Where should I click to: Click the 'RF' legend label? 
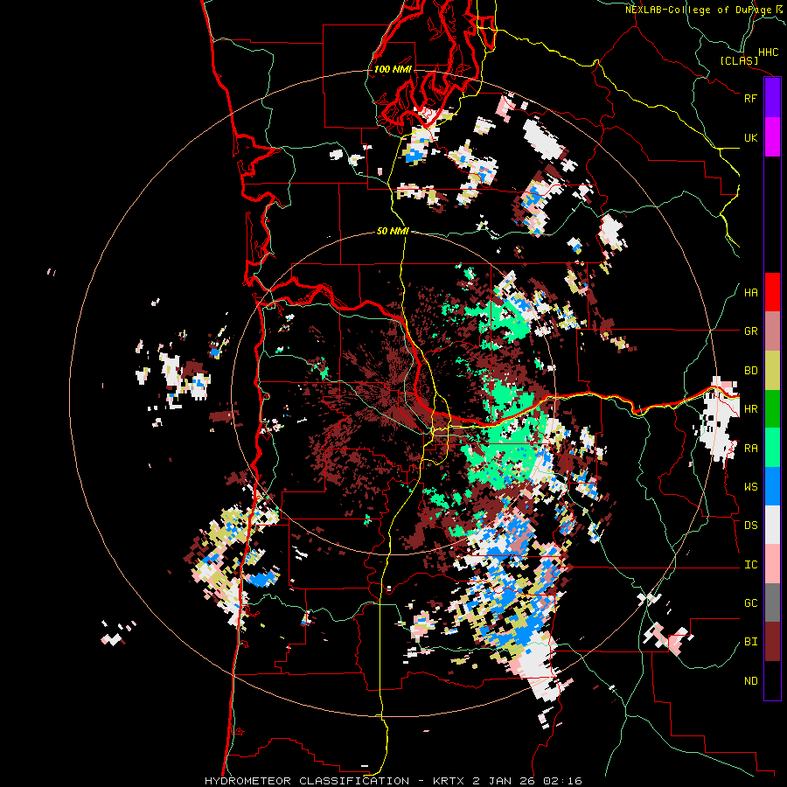point(750,98)
